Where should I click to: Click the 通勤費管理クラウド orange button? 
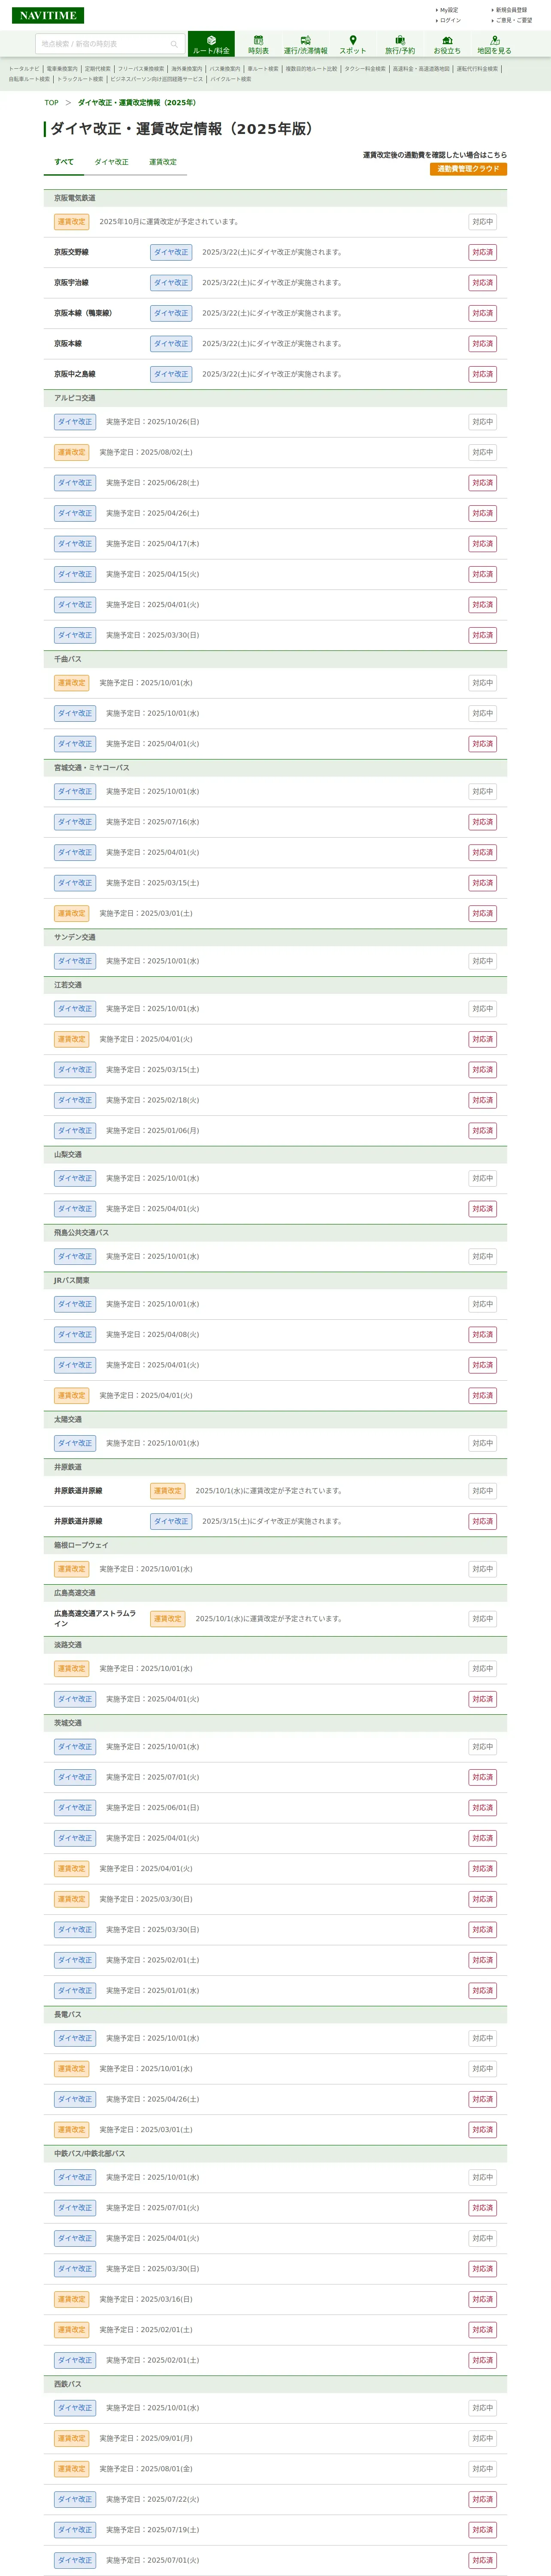click(x=468, y=169)
